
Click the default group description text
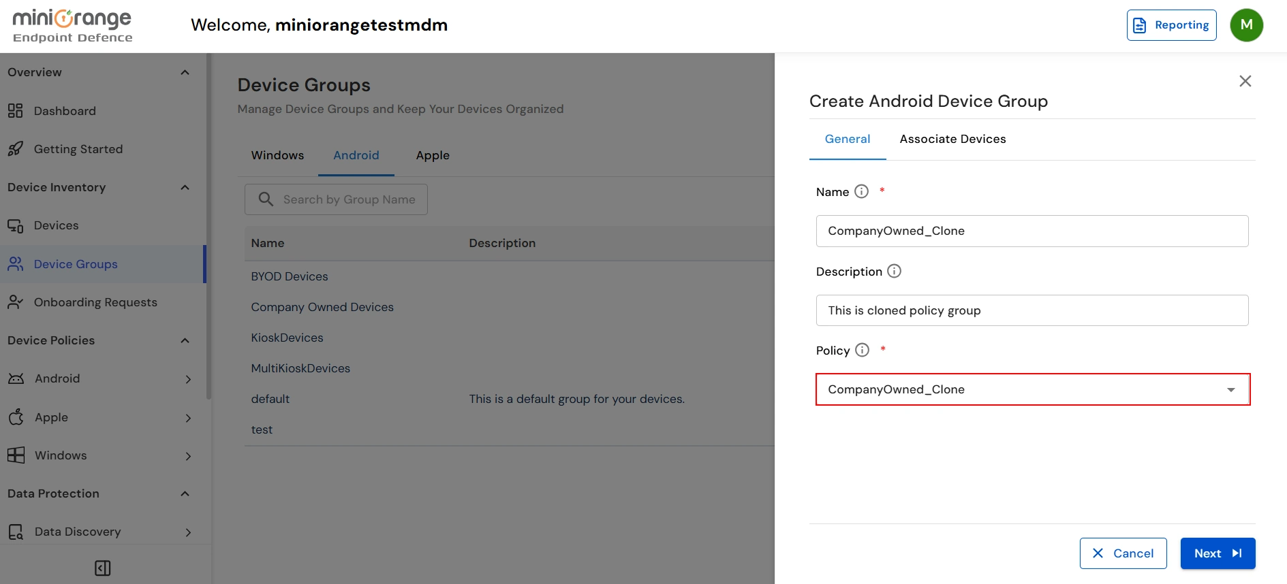coord(576,399)
